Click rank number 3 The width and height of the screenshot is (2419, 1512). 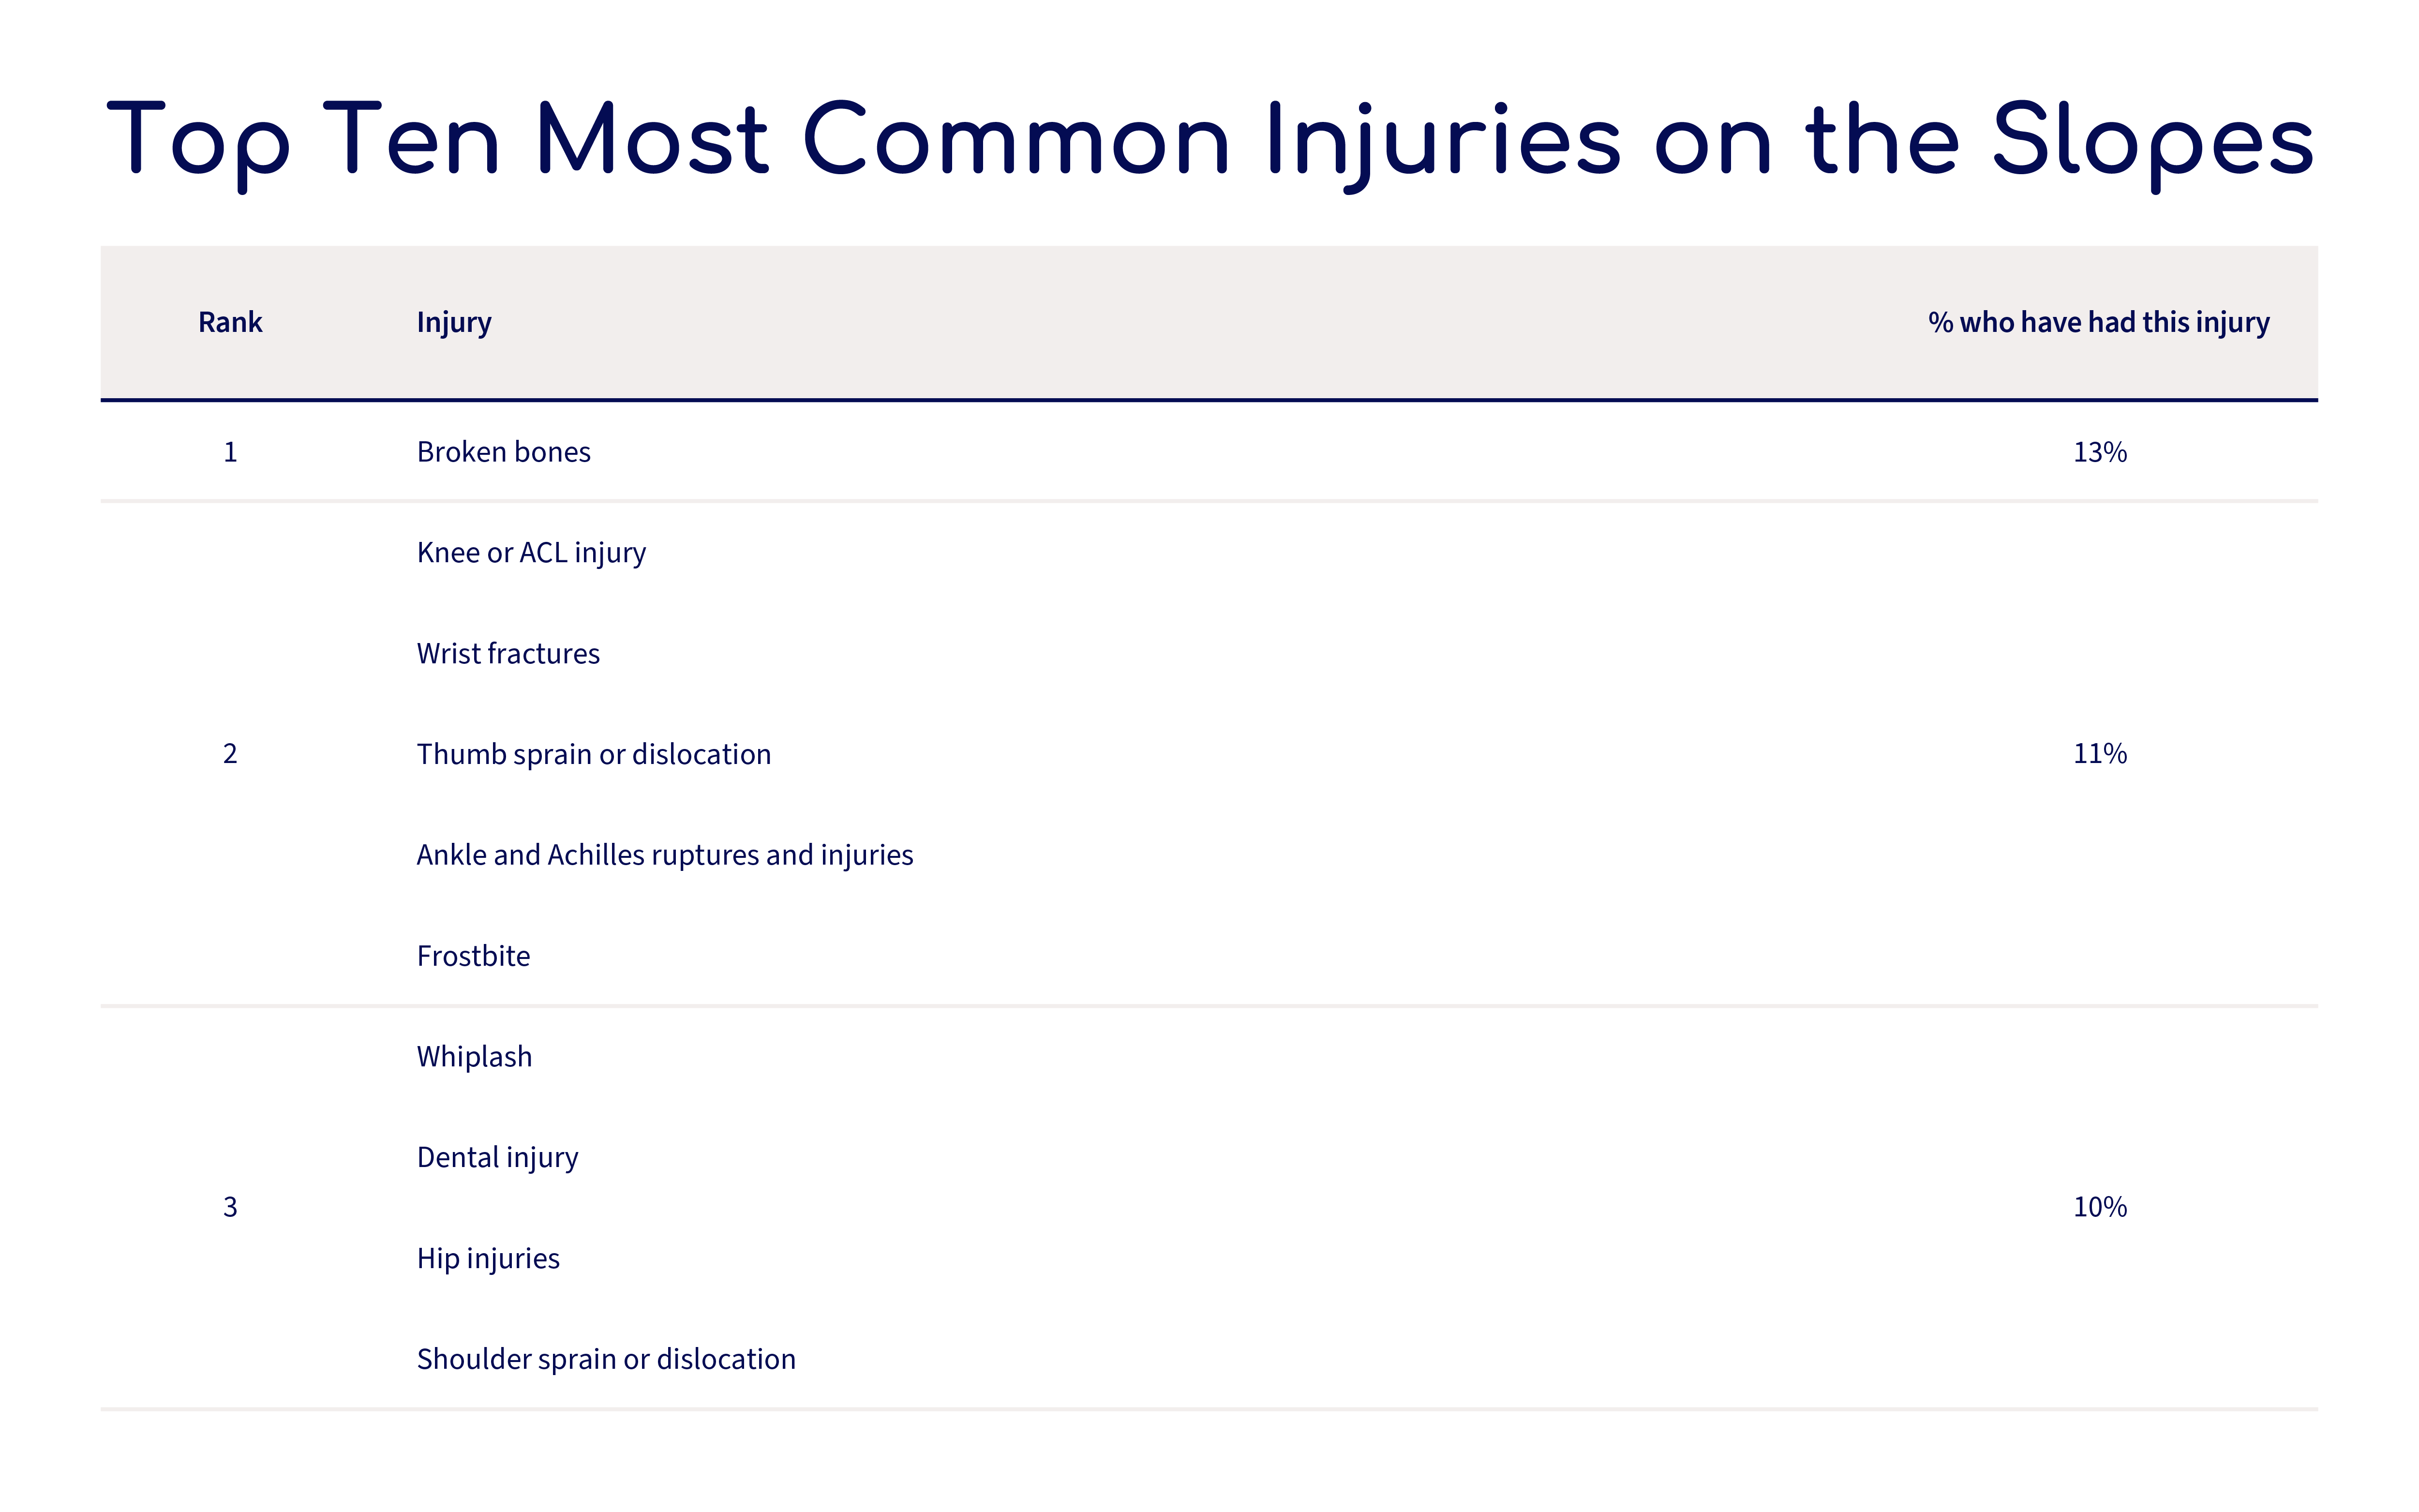click(x=230, y=1207)
